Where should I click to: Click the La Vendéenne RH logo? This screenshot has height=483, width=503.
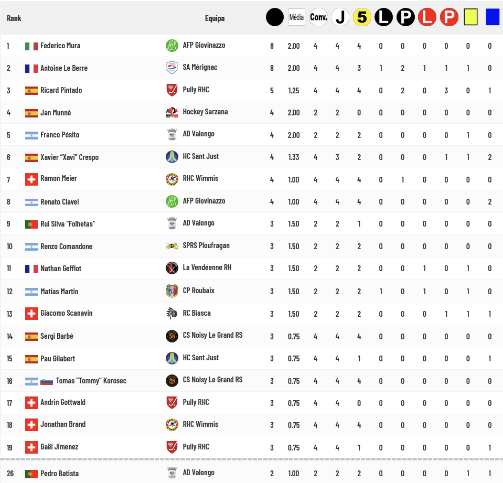pyautogui.click(x=172, y=268)
